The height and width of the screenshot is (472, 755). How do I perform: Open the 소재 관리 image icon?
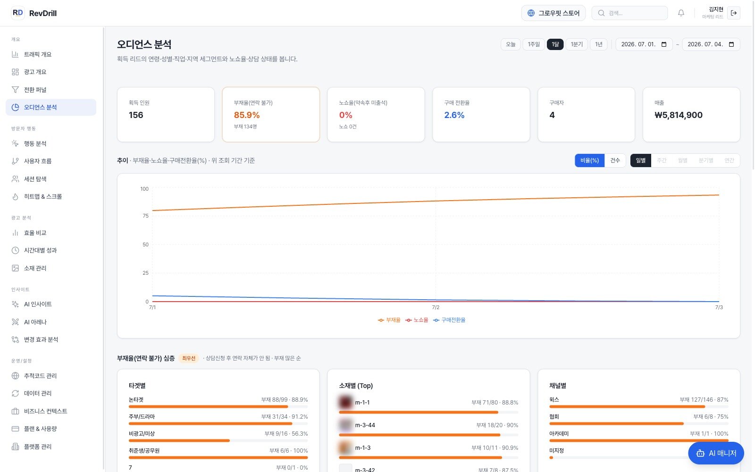15,268
